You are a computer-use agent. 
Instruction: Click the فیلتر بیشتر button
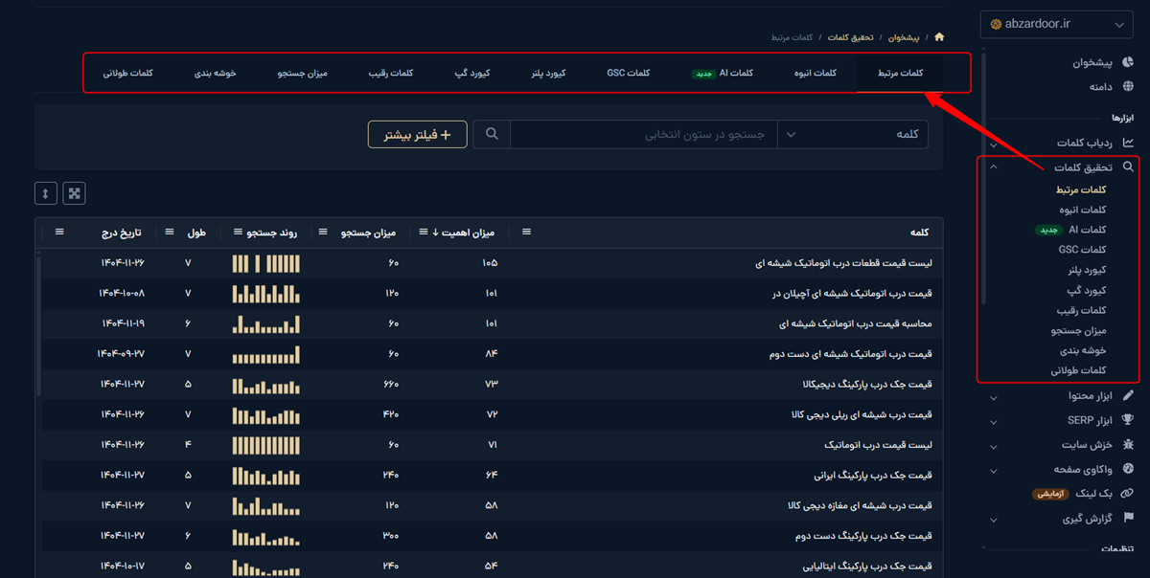(416, 134)
